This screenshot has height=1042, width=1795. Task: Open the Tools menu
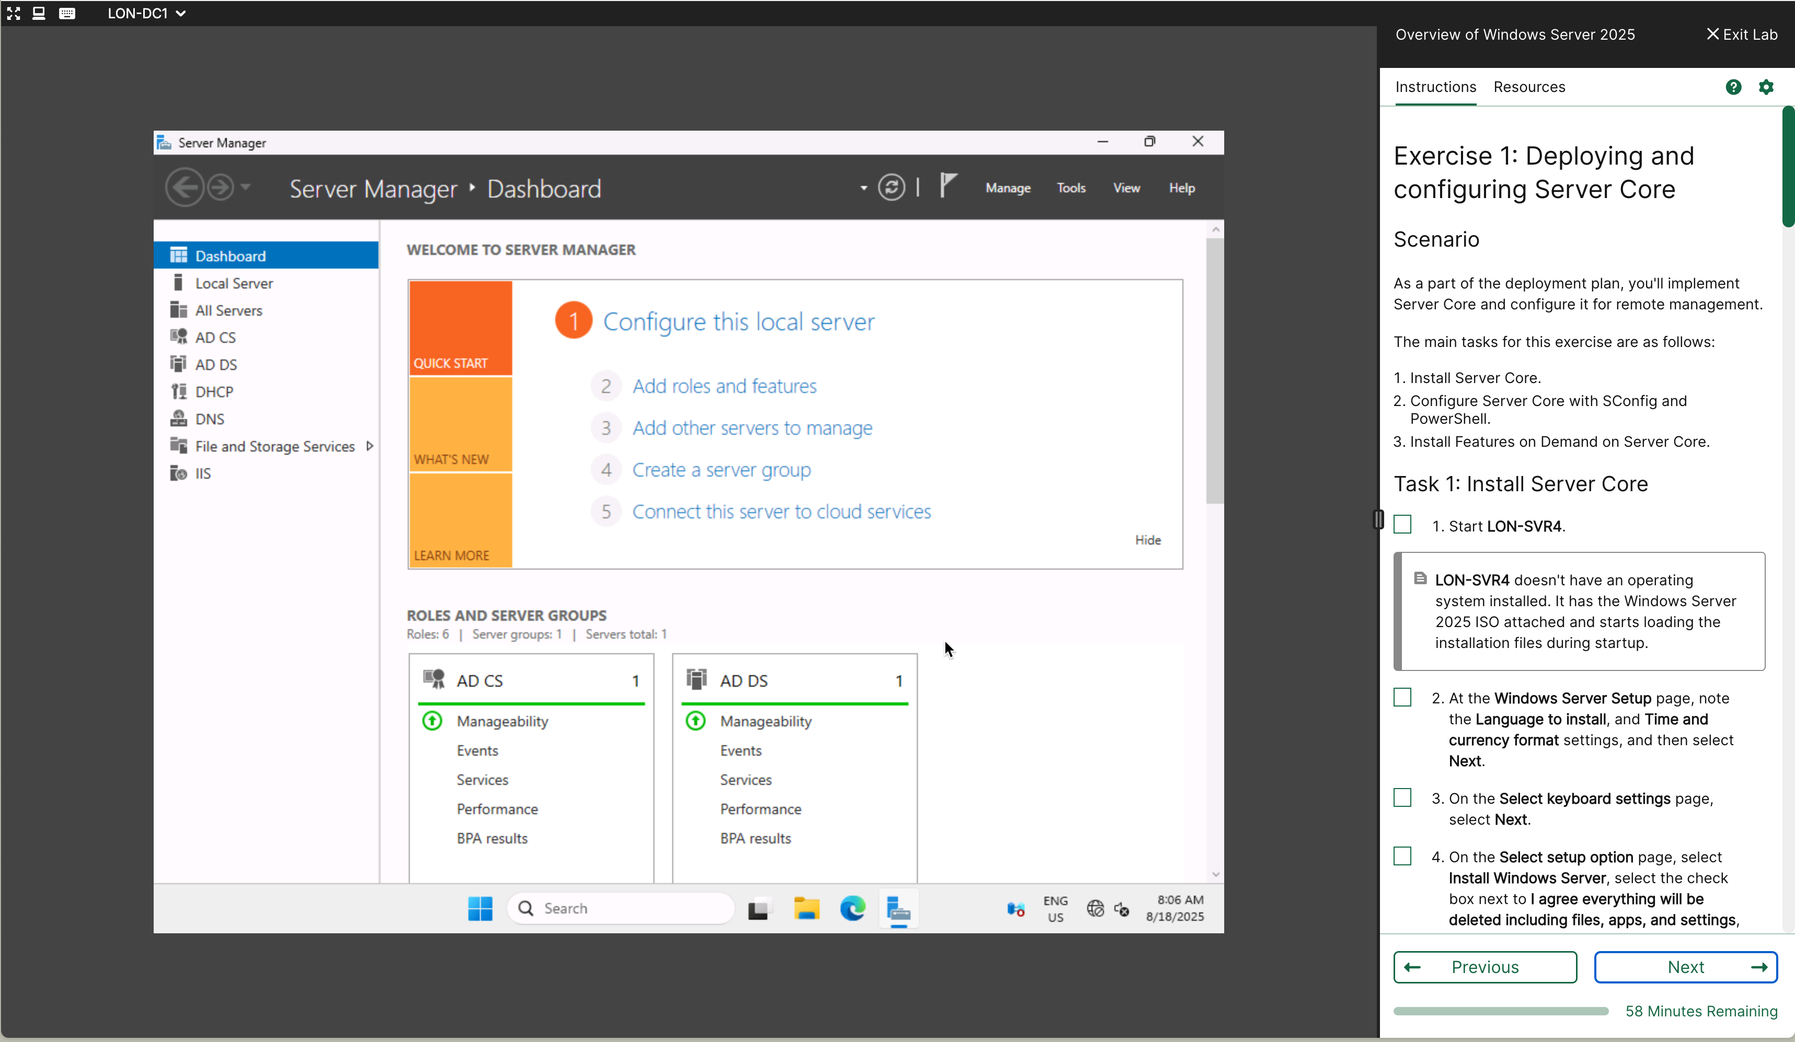coord(1071,188)
